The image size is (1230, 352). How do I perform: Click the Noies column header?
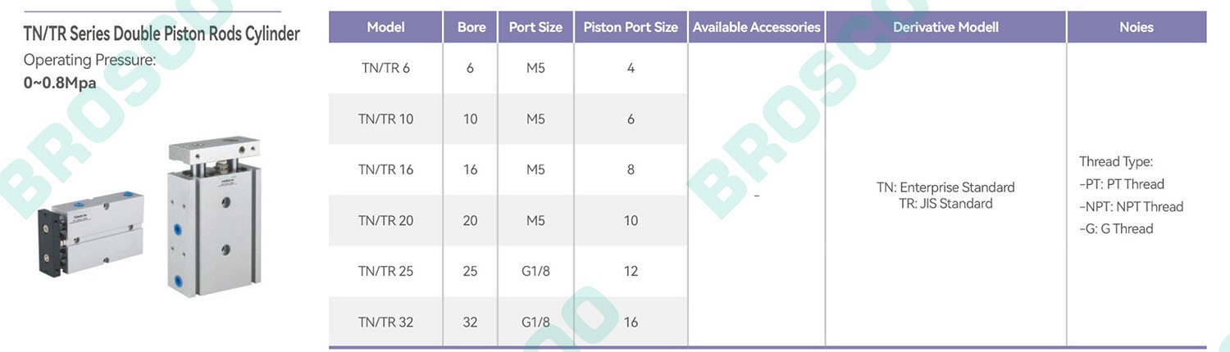[1137, 27]
